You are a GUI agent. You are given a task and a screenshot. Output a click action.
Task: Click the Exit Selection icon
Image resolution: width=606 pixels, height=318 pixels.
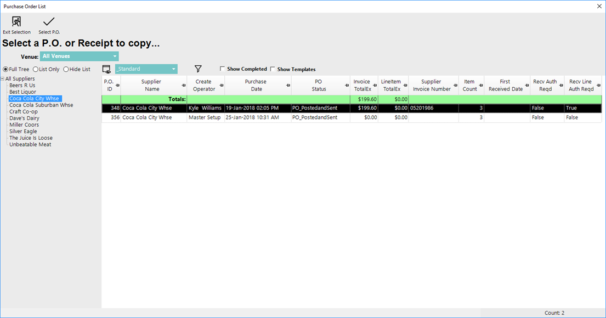pyautogui.click(x=16, y=22)
